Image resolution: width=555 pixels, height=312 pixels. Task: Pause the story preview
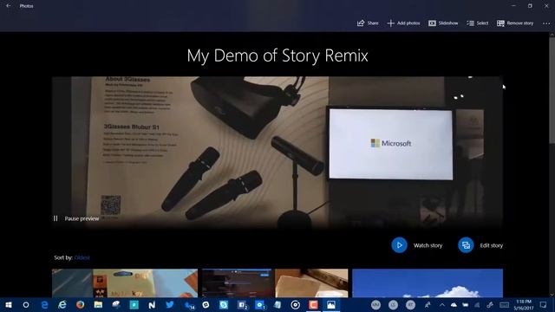[x=76, y=218]
